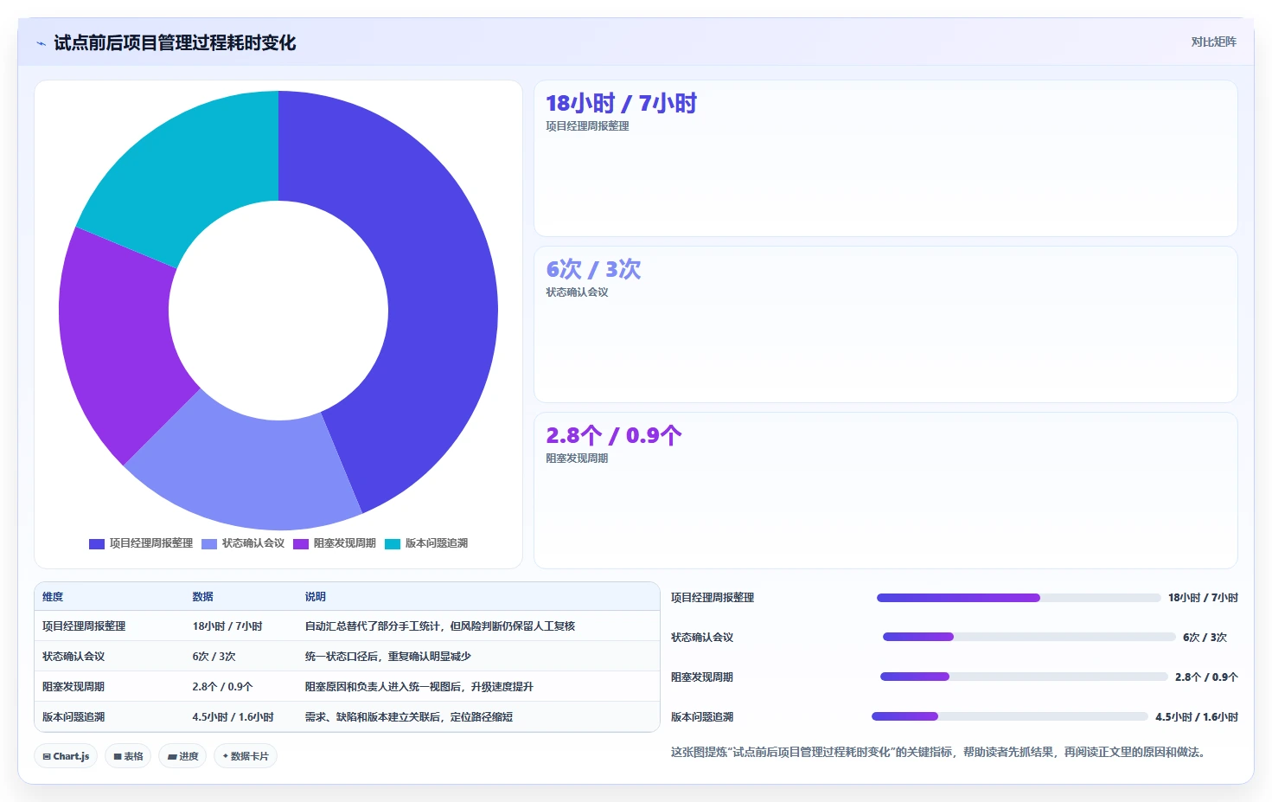Click 4.5小时 / 1.6小时 value beside progress bar
The image size is (1272, 802).
coord(1197,717)
